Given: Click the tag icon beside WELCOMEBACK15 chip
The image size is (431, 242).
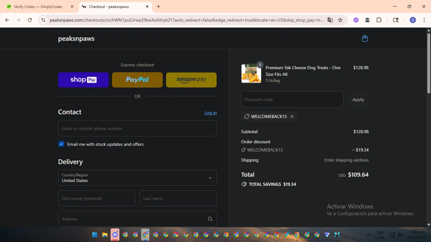Looking at the screenshot, I should pos(247,117).
